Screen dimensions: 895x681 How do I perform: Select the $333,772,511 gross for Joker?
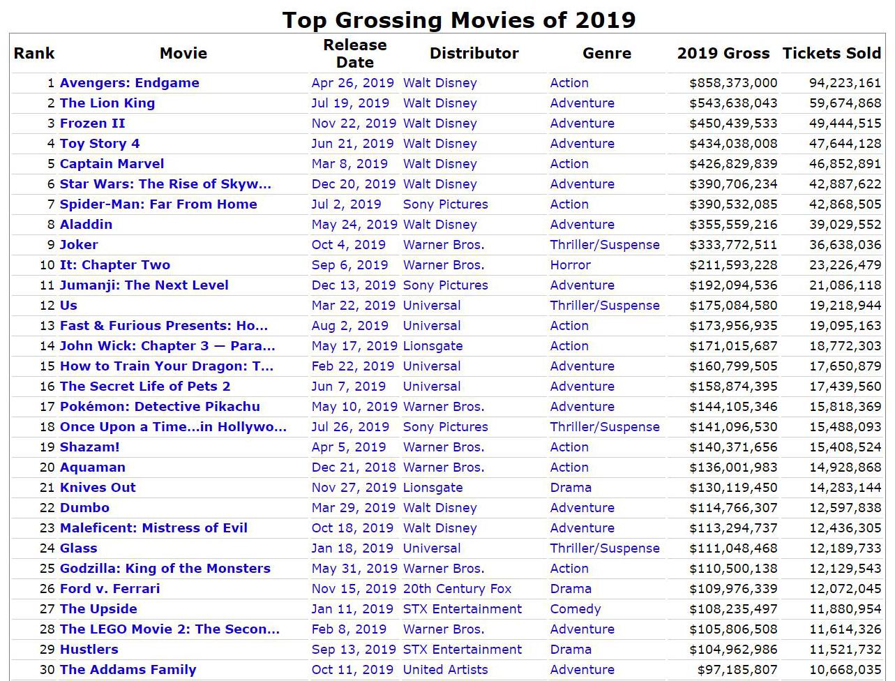pyautogui.click(x=733, y=244)
